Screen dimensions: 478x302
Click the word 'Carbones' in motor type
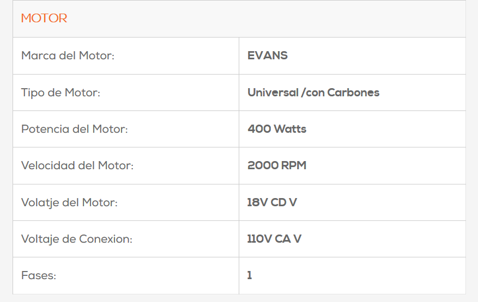click(x=353, y=93)
